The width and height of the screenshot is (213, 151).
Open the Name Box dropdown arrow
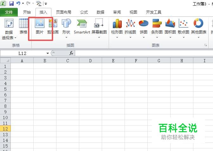pyautogui.click(x=48, y=53)
